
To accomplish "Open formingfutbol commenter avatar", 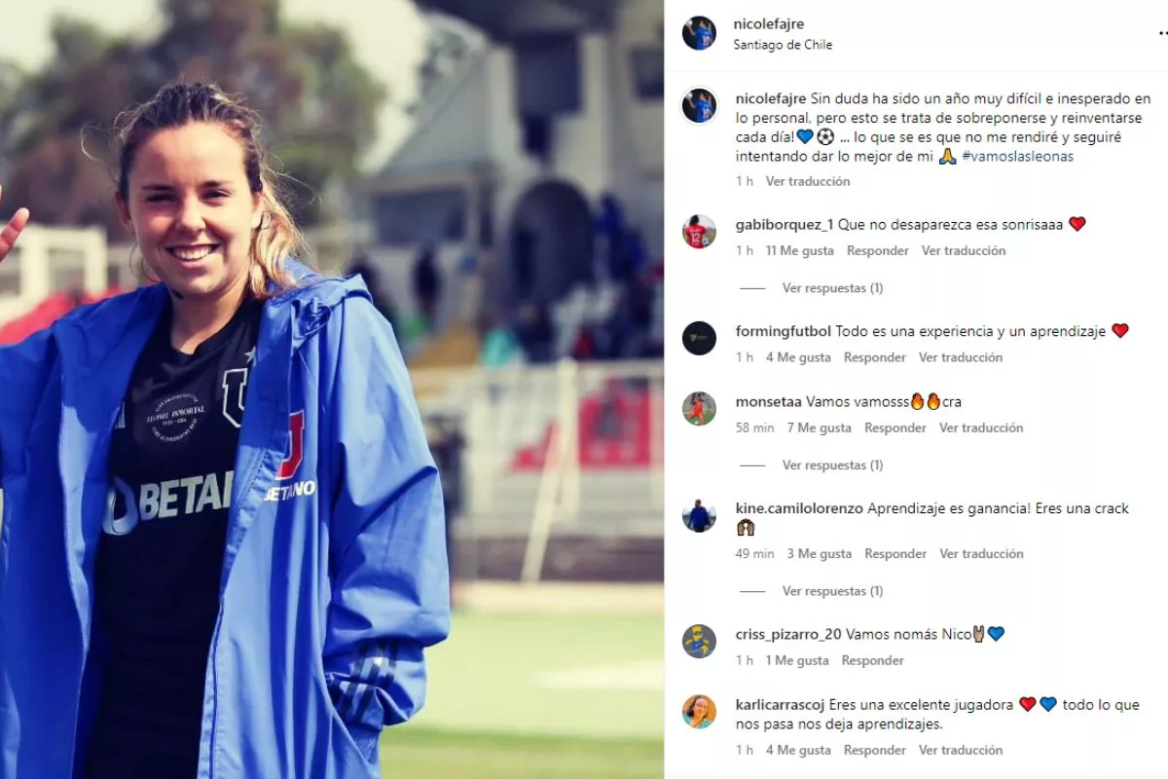I will tap(699, 338).
